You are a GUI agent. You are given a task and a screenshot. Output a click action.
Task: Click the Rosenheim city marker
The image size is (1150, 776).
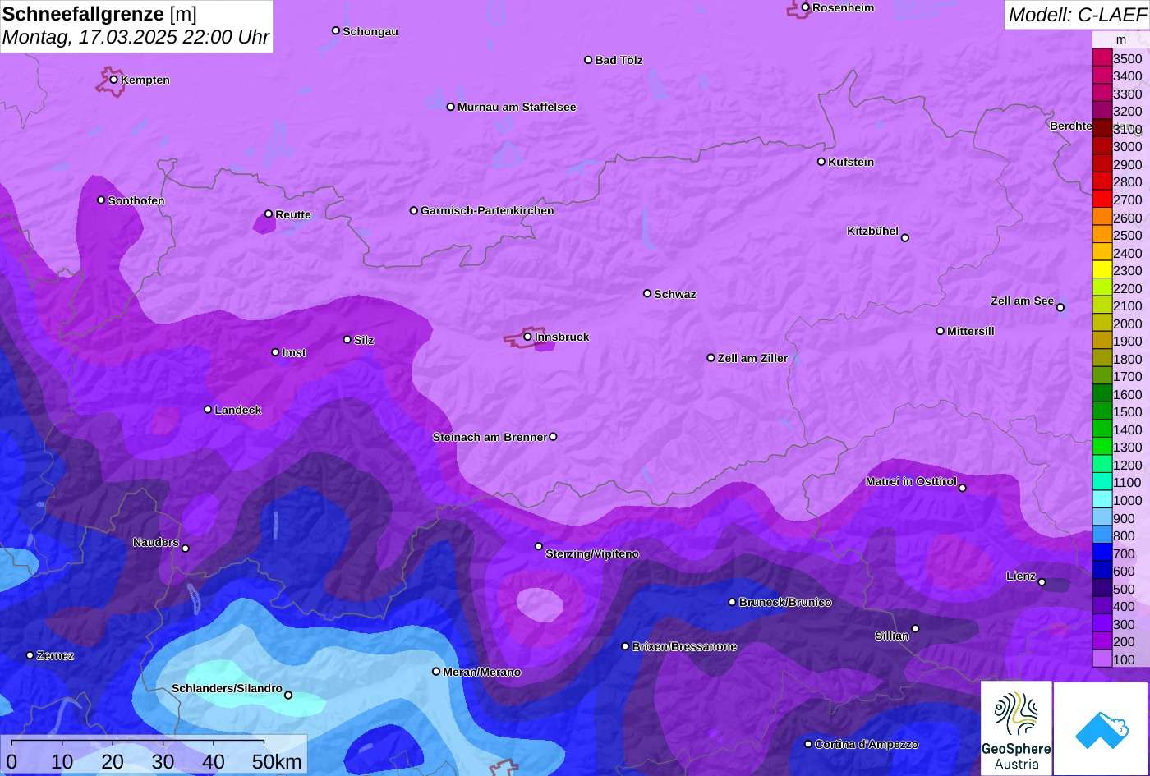[806, 7]
